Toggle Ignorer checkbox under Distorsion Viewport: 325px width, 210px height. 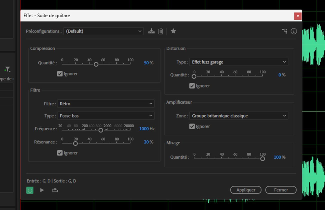192,86
